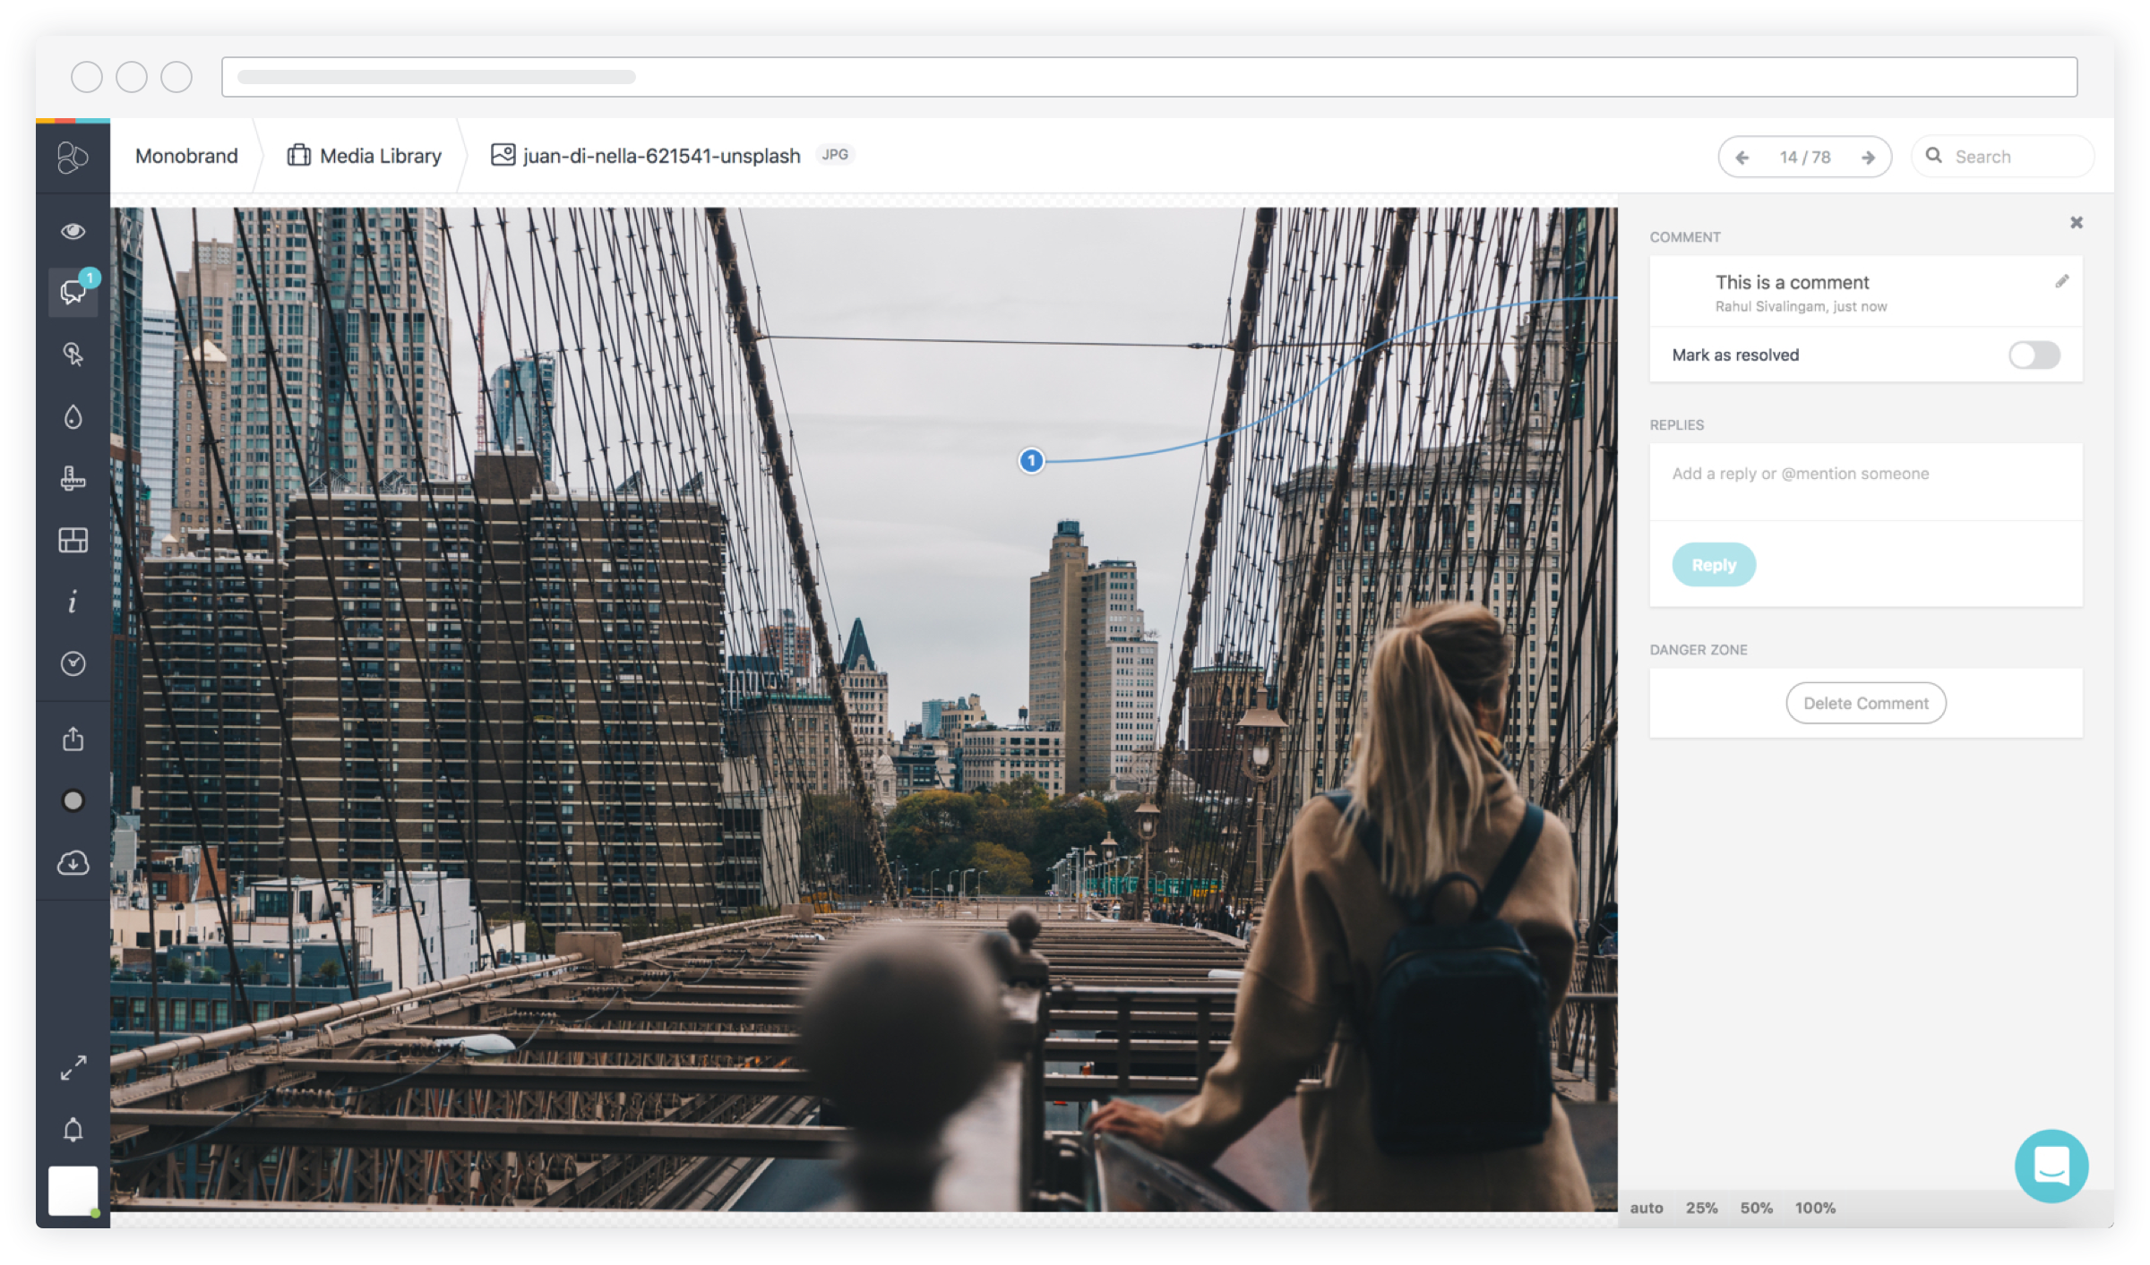
Task: Select the download/sync icon in sidebar
Action: click(x=73, y=861)
